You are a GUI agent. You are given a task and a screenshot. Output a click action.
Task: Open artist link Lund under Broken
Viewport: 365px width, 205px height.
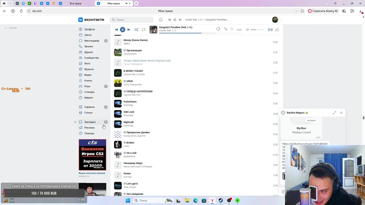tap(126, 146)
